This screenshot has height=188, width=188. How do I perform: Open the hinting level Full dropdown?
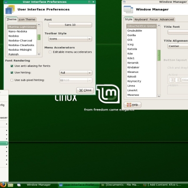[76, 73]
